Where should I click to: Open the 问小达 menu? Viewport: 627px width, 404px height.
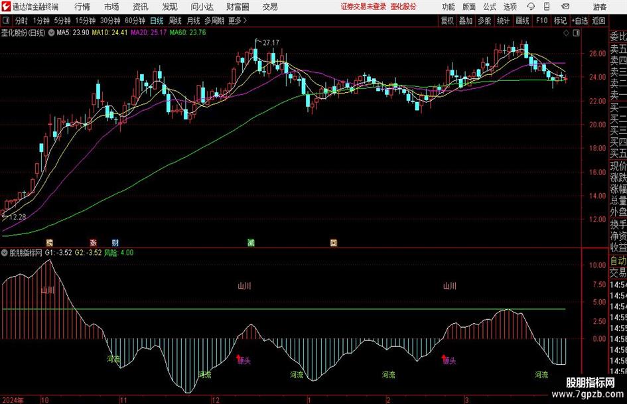(x=202, y=7)
